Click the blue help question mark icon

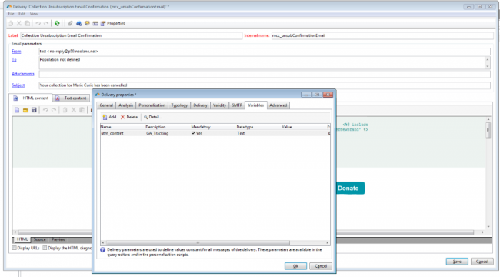(x=102, y=250)
